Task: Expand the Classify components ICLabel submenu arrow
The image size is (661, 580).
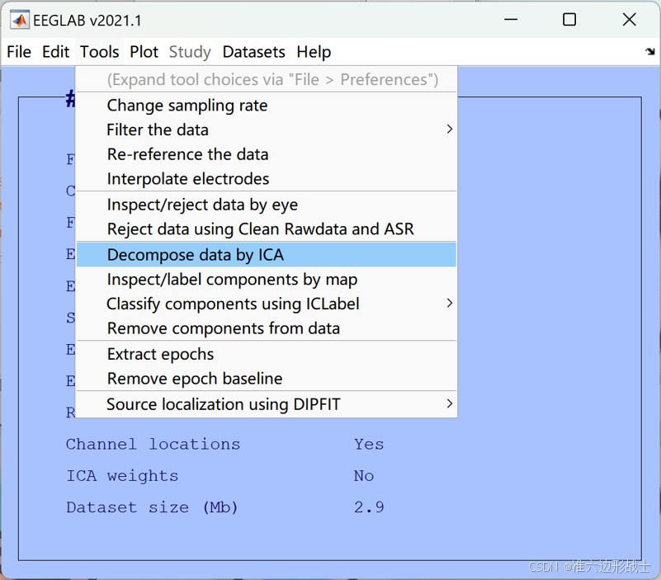Action: coord(450,303)
